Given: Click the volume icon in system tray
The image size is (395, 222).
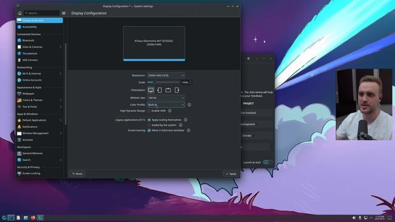Looking at the screenshot, I should tap(354, 218).
